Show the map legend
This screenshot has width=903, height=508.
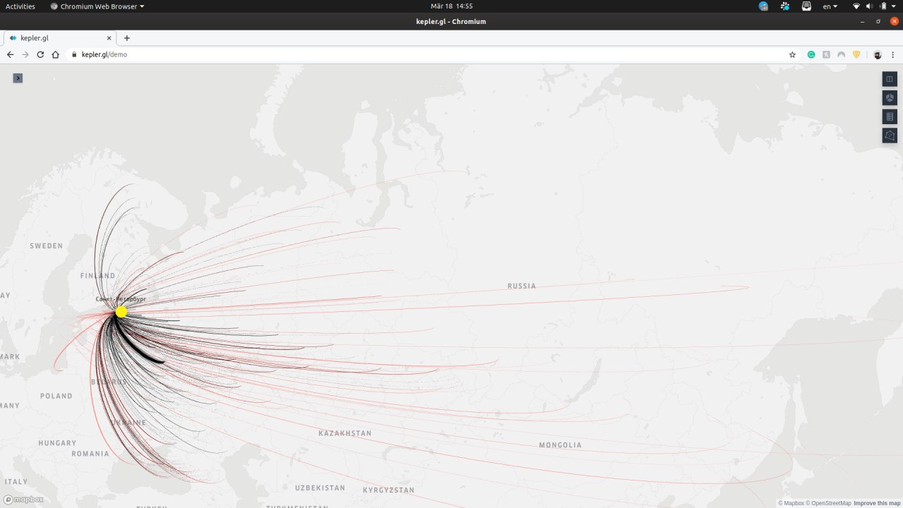tap(890, 117)
